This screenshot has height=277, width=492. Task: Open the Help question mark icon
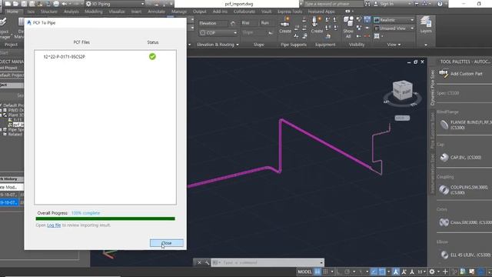coord(440,4)
